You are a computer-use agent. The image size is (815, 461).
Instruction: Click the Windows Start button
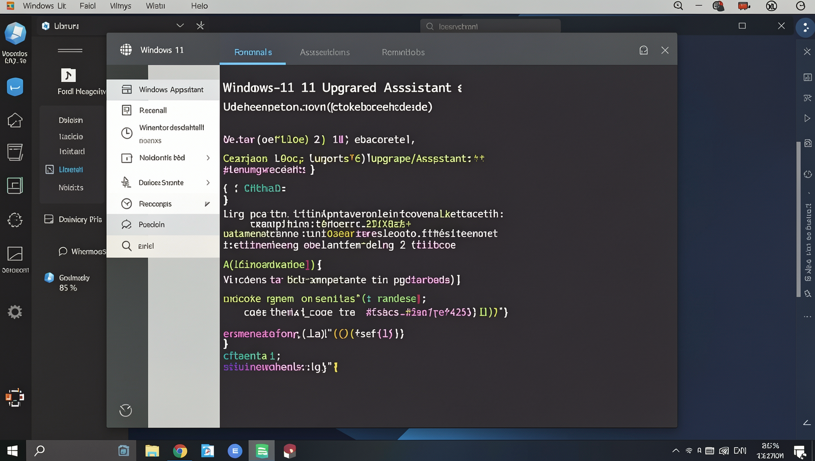(x=12, y=451)
